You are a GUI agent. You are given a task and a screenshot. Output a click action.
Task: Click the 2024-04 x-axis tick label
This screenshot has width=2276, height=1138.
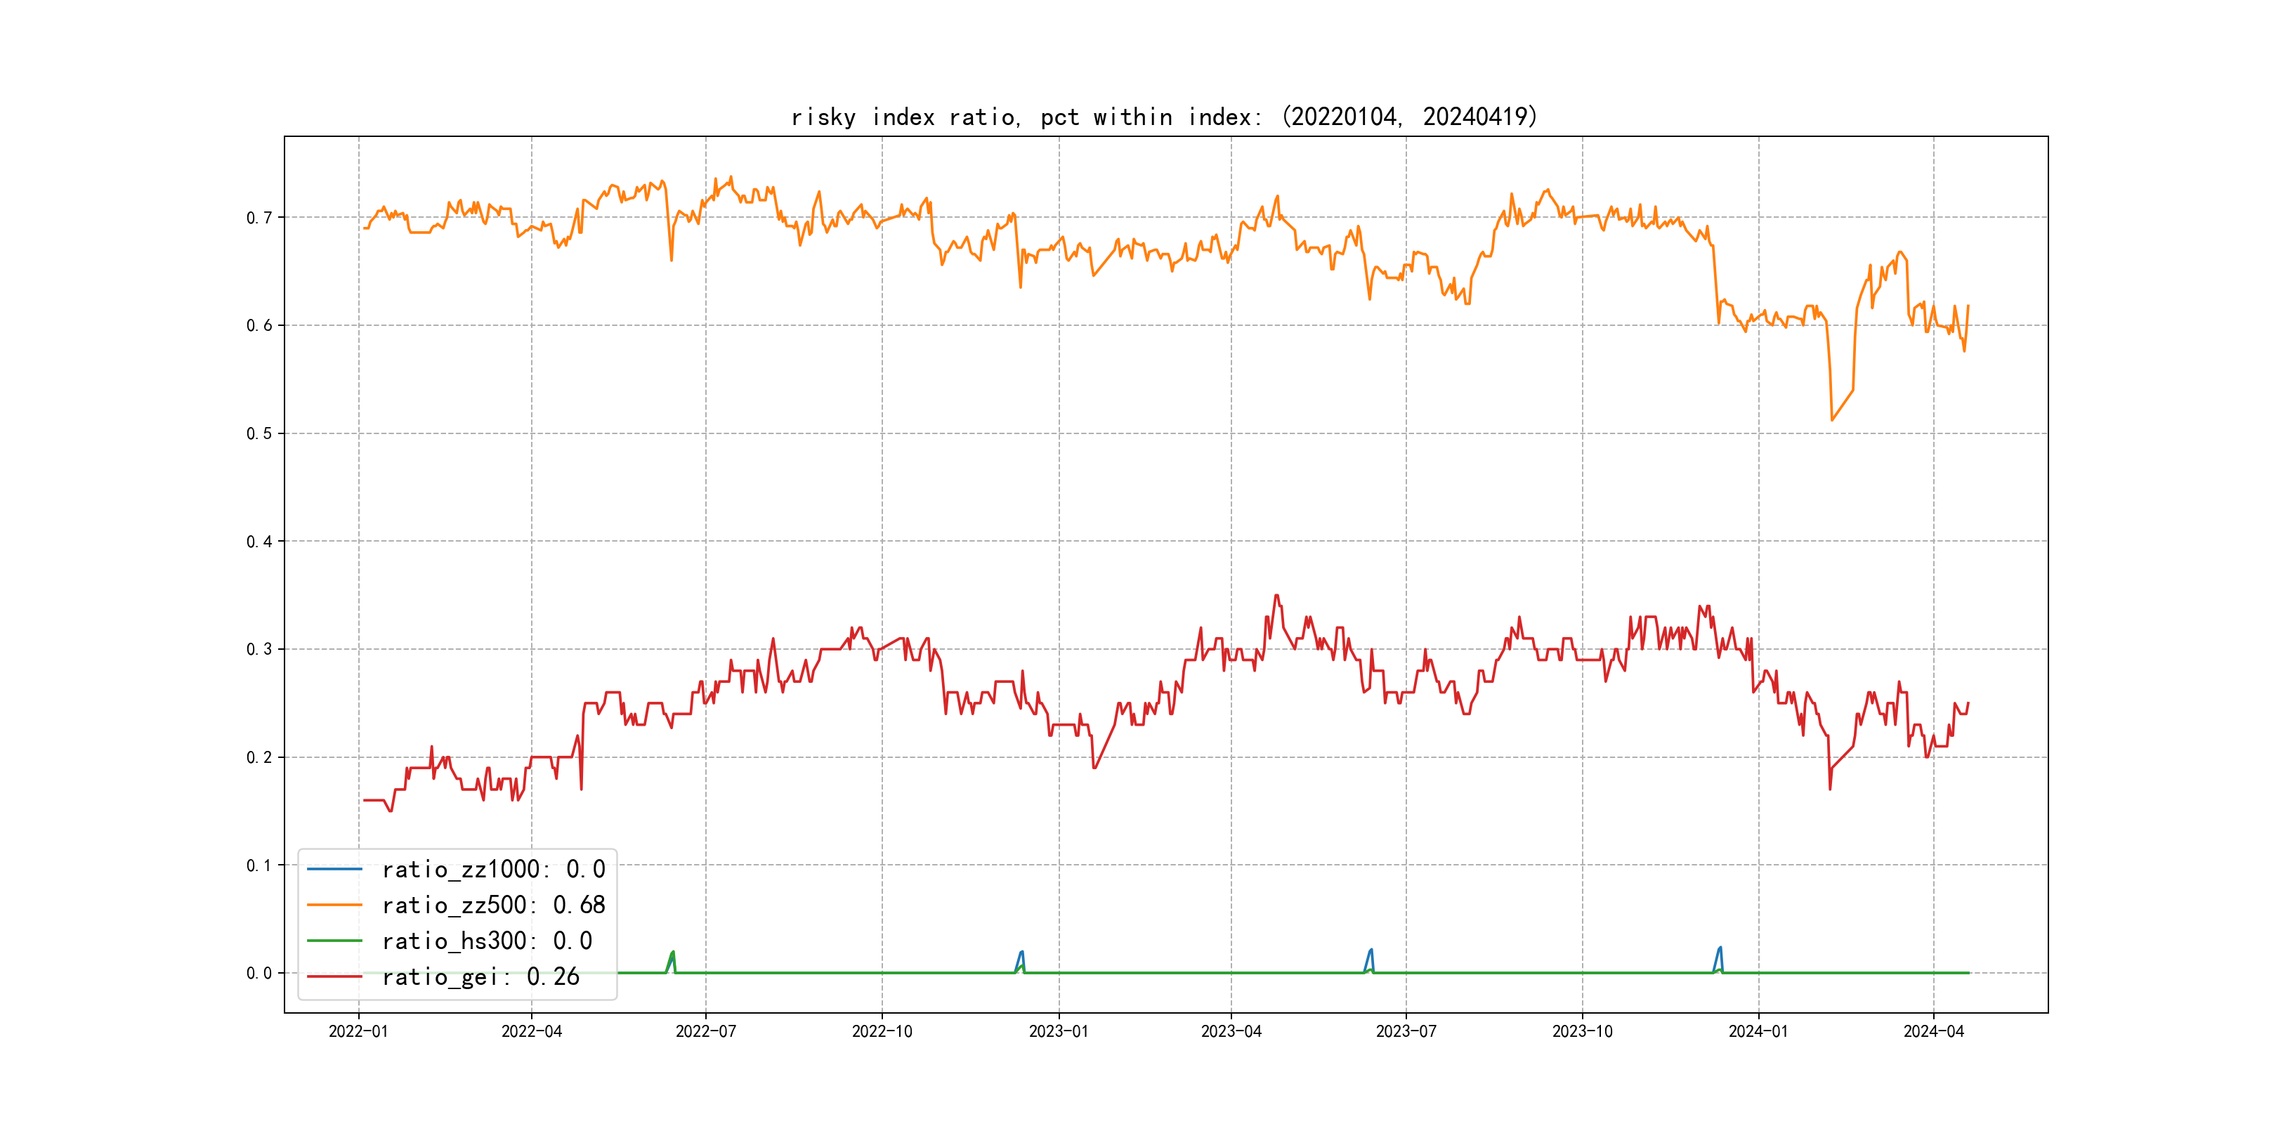1933,1031
